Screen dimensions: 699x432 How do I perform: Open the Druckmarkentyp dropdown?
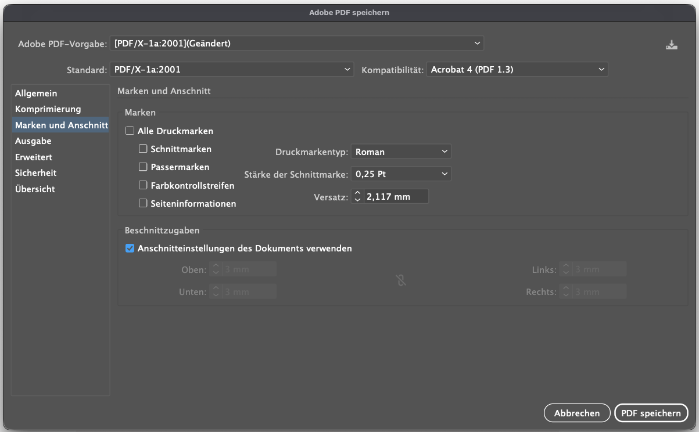pos(401,151)
